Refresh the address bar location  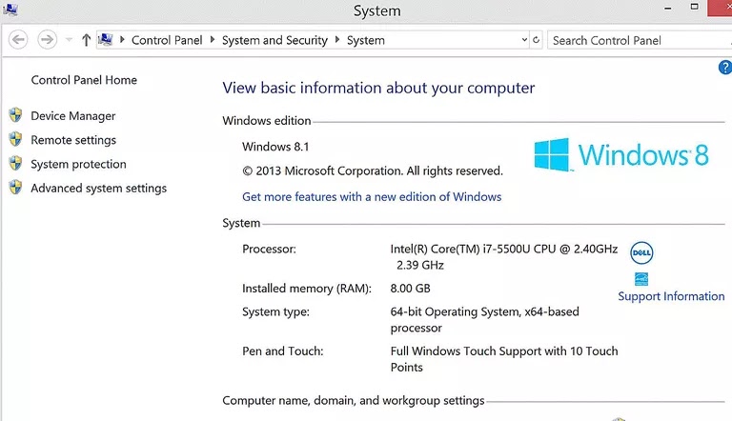point(537,40)
